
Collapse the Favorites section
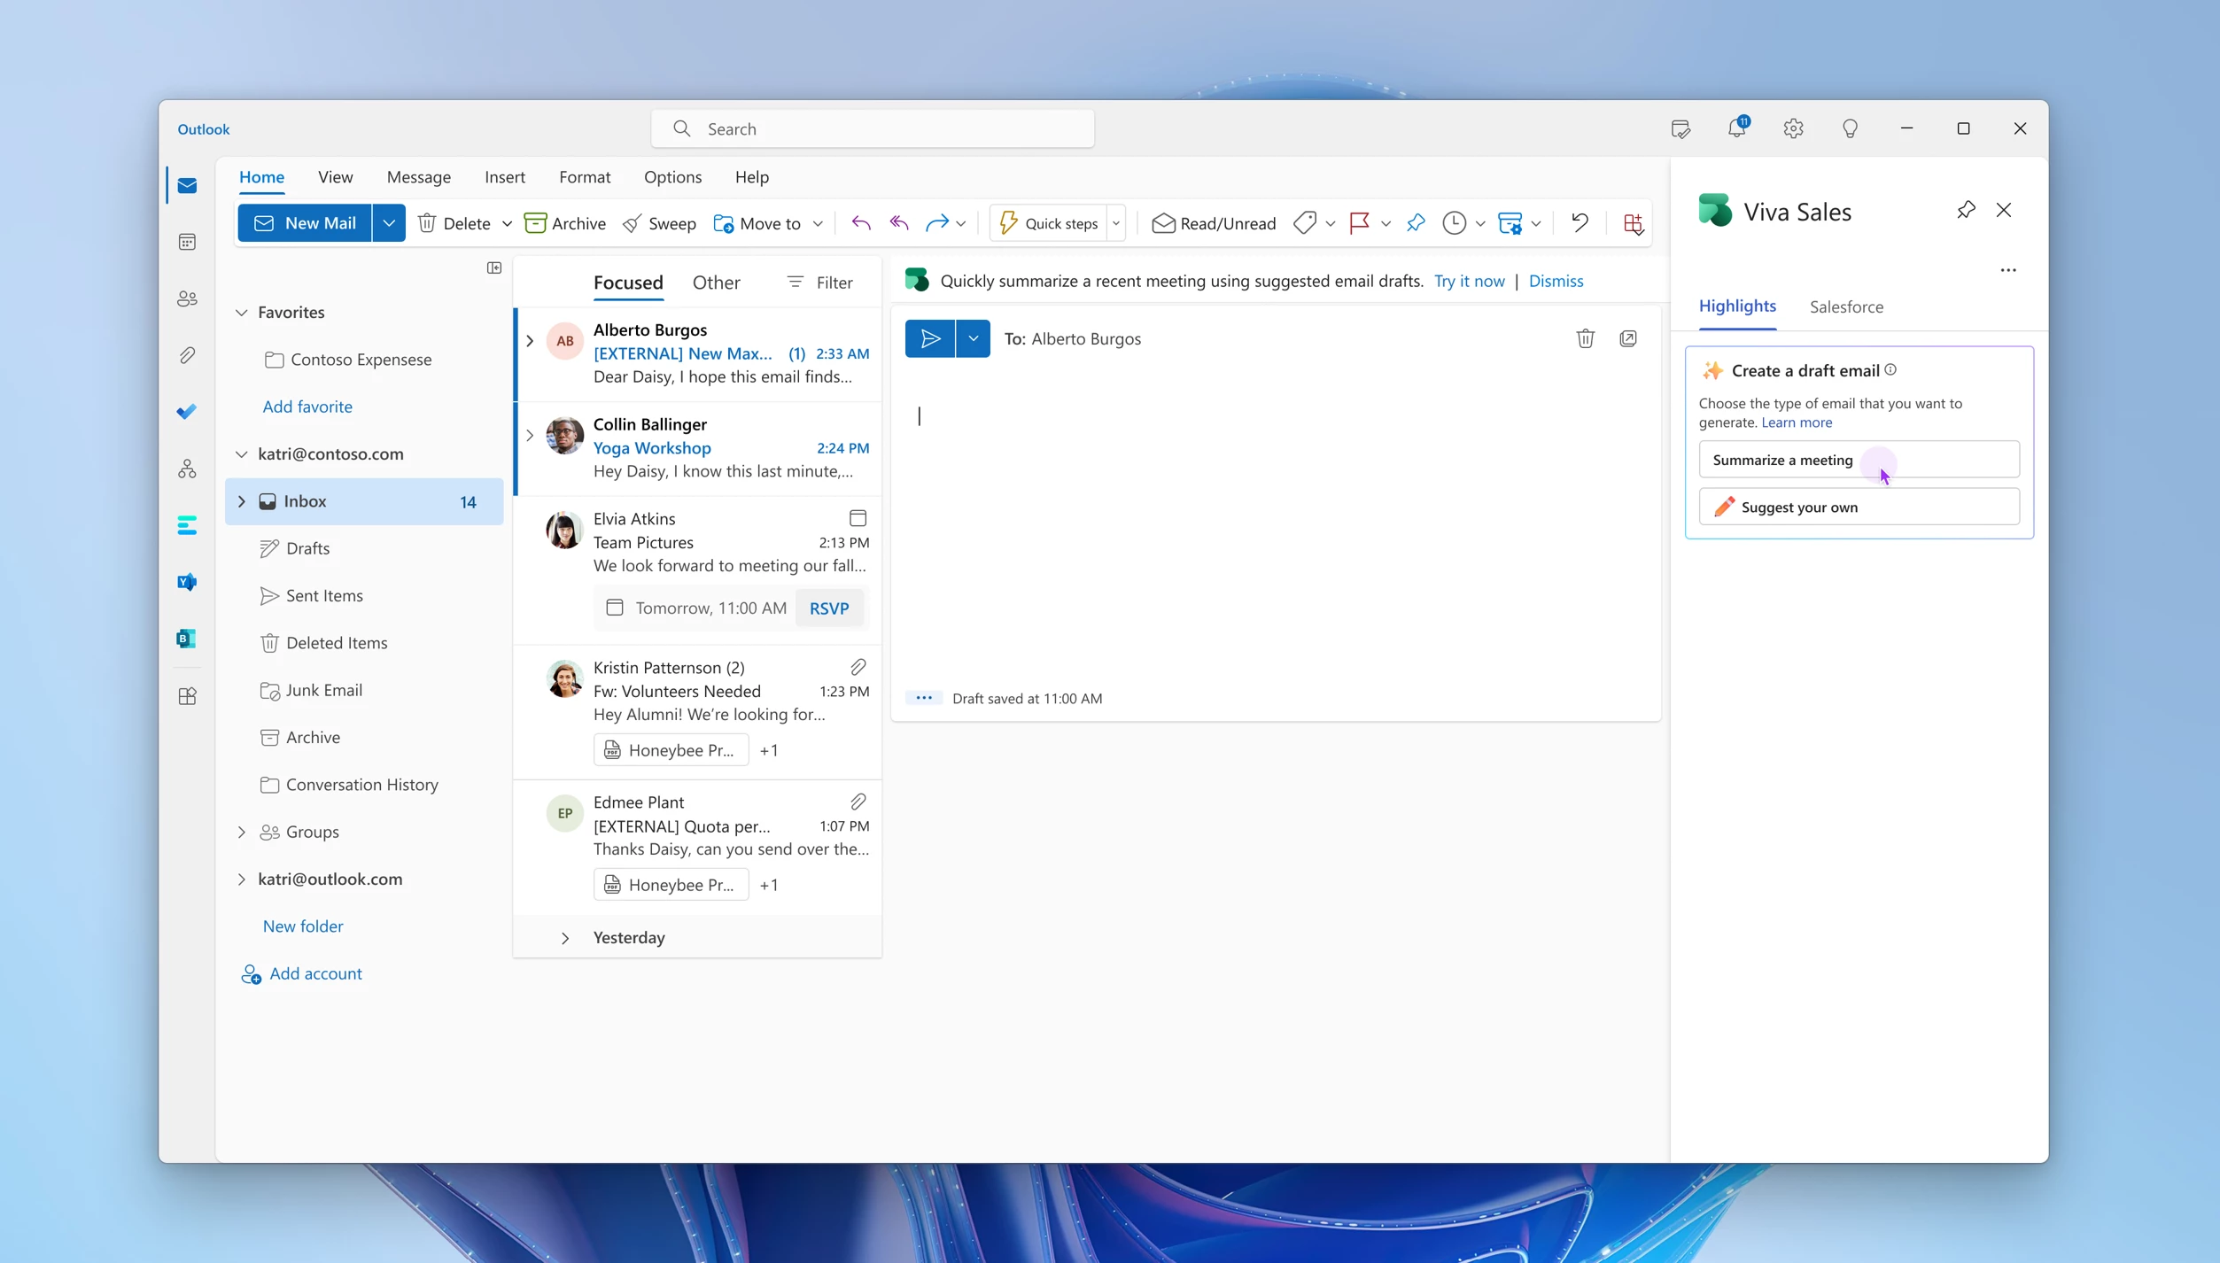241,312
